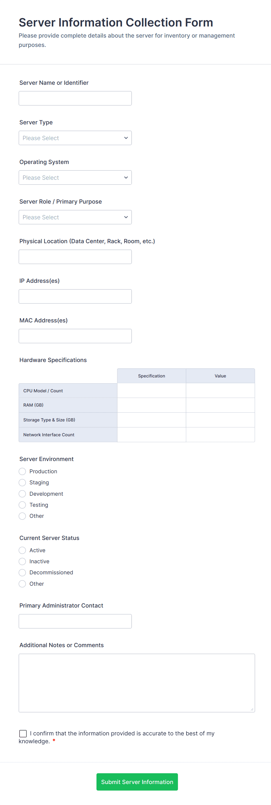
Task: Open the Server Type dropdown
Action: (75, 138)
